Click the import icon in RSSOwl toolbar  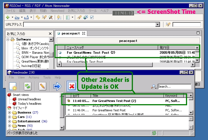click(x=17, y=17)
